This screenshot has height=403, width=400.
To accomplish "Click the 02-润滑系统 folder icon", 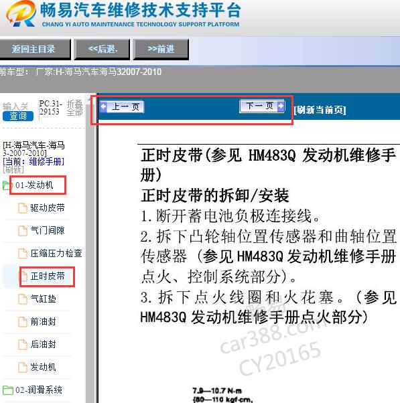I will pyautogui.click(x=8, y=390).
